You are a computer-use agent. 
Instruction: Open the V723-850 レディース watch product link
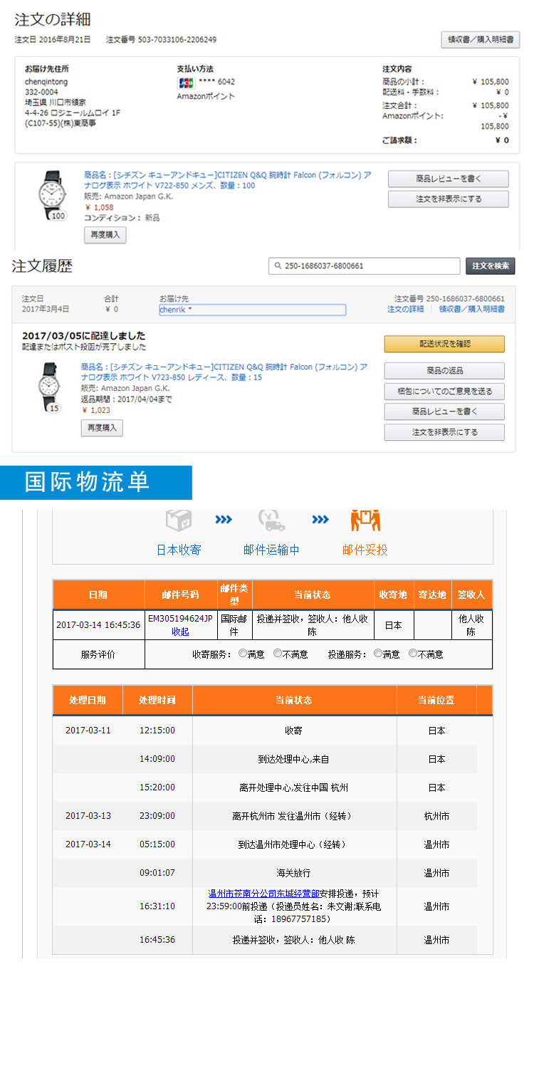(224, 372)
